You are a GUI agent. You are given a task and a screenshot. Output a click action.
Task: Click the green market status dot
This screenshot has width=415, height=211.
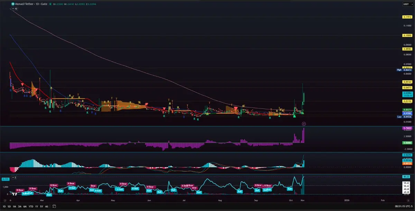50,4
